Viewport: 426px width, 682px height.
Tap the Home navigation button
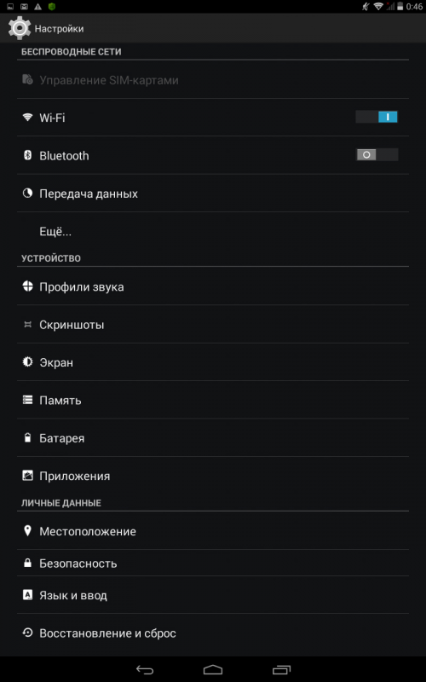coord(213,669)
